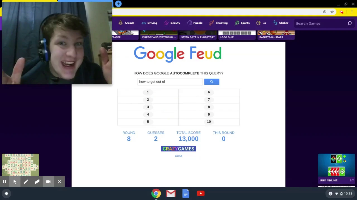The image size is (357, 200).
Task: Open Fireboy and Watergirl game thumbnail
Action: (159, 35)
